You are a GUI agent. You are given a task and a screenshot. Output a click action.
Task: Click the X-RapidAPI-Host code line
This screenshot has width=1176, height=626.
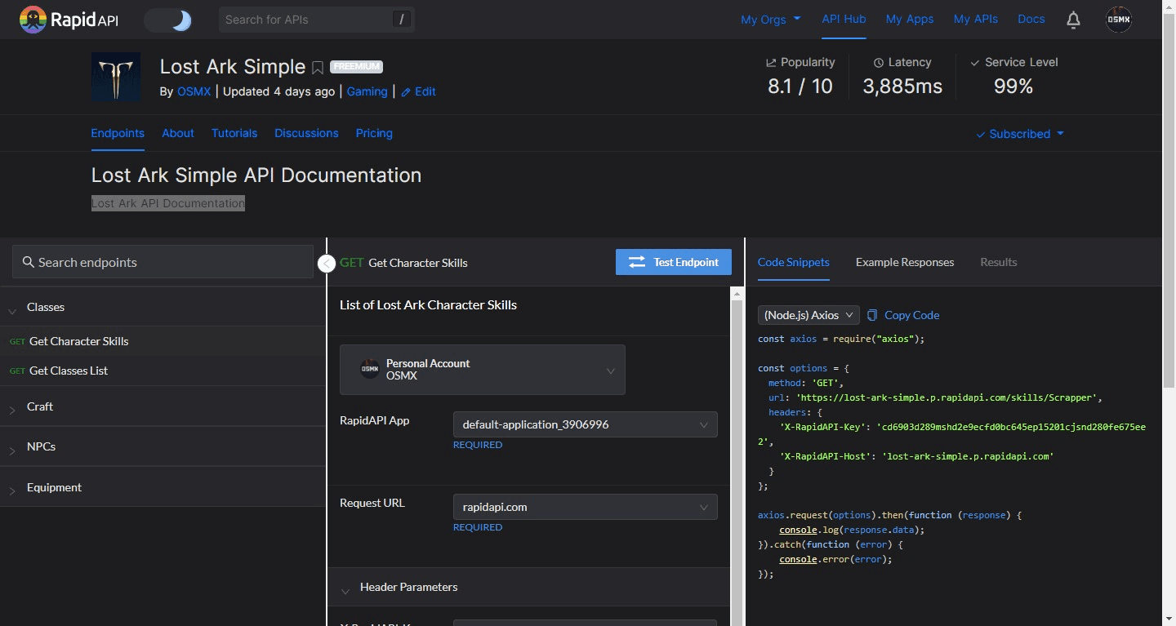tap(917, 456)
